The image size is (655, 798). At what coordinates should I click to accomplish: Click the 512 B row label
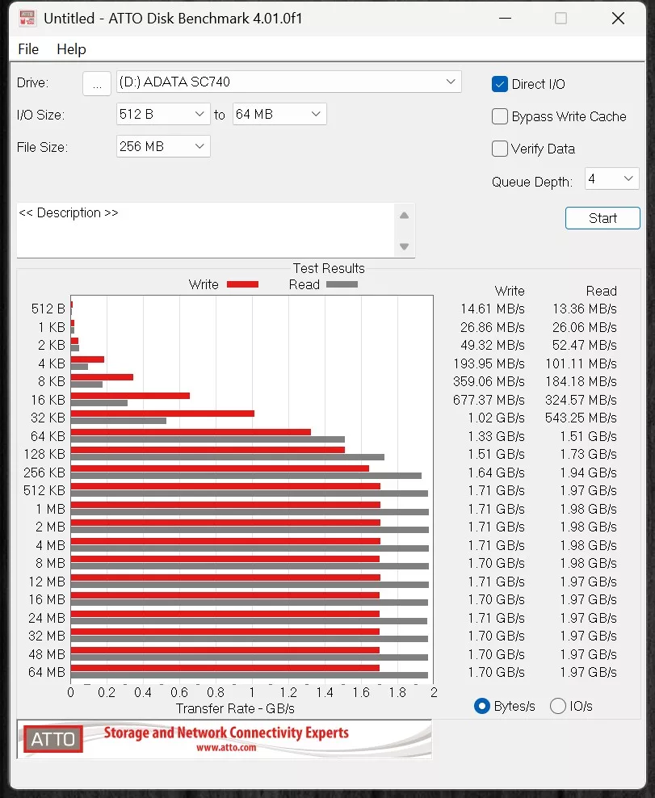click(48, 309)
